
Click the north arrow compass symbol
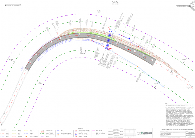point(99,10)
